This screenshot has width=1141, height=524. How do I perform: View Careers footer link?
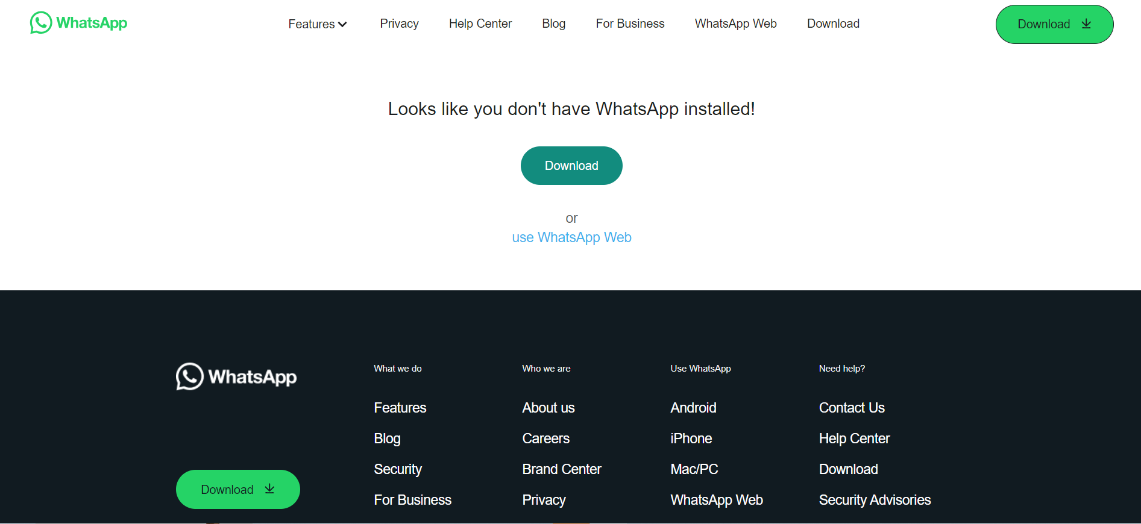[x=546, y=438]
